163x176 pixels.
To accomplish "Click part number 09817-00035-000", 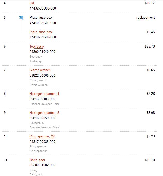I will point(42,142).
